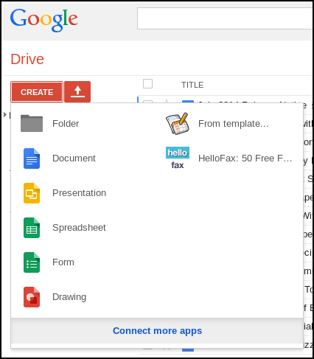Click the red Drawing icon
This screenshot has width=314, height=359.
pyautogui.click(x=32, y=297)
